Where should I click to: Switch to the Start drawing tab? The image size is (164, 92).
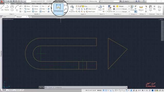pos(5,17)
